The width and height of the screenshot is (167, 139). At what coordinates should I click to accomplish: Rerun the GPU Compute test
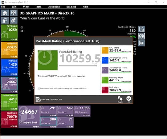tap(87, 116)
